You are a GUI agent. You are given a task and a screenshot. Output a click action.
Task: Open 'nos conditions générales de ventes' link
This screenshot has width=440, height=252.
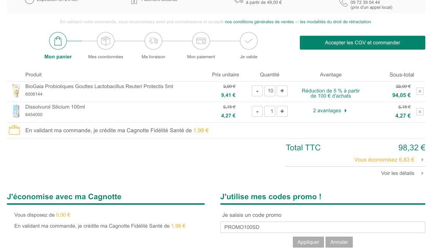pyautogui.click(x=259, y=22)
